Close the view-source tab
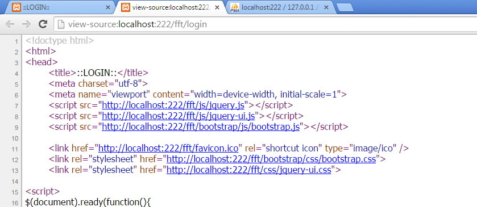Image resolution: width=477 pixels, height=207 pixels. click(x=217, y=7)
